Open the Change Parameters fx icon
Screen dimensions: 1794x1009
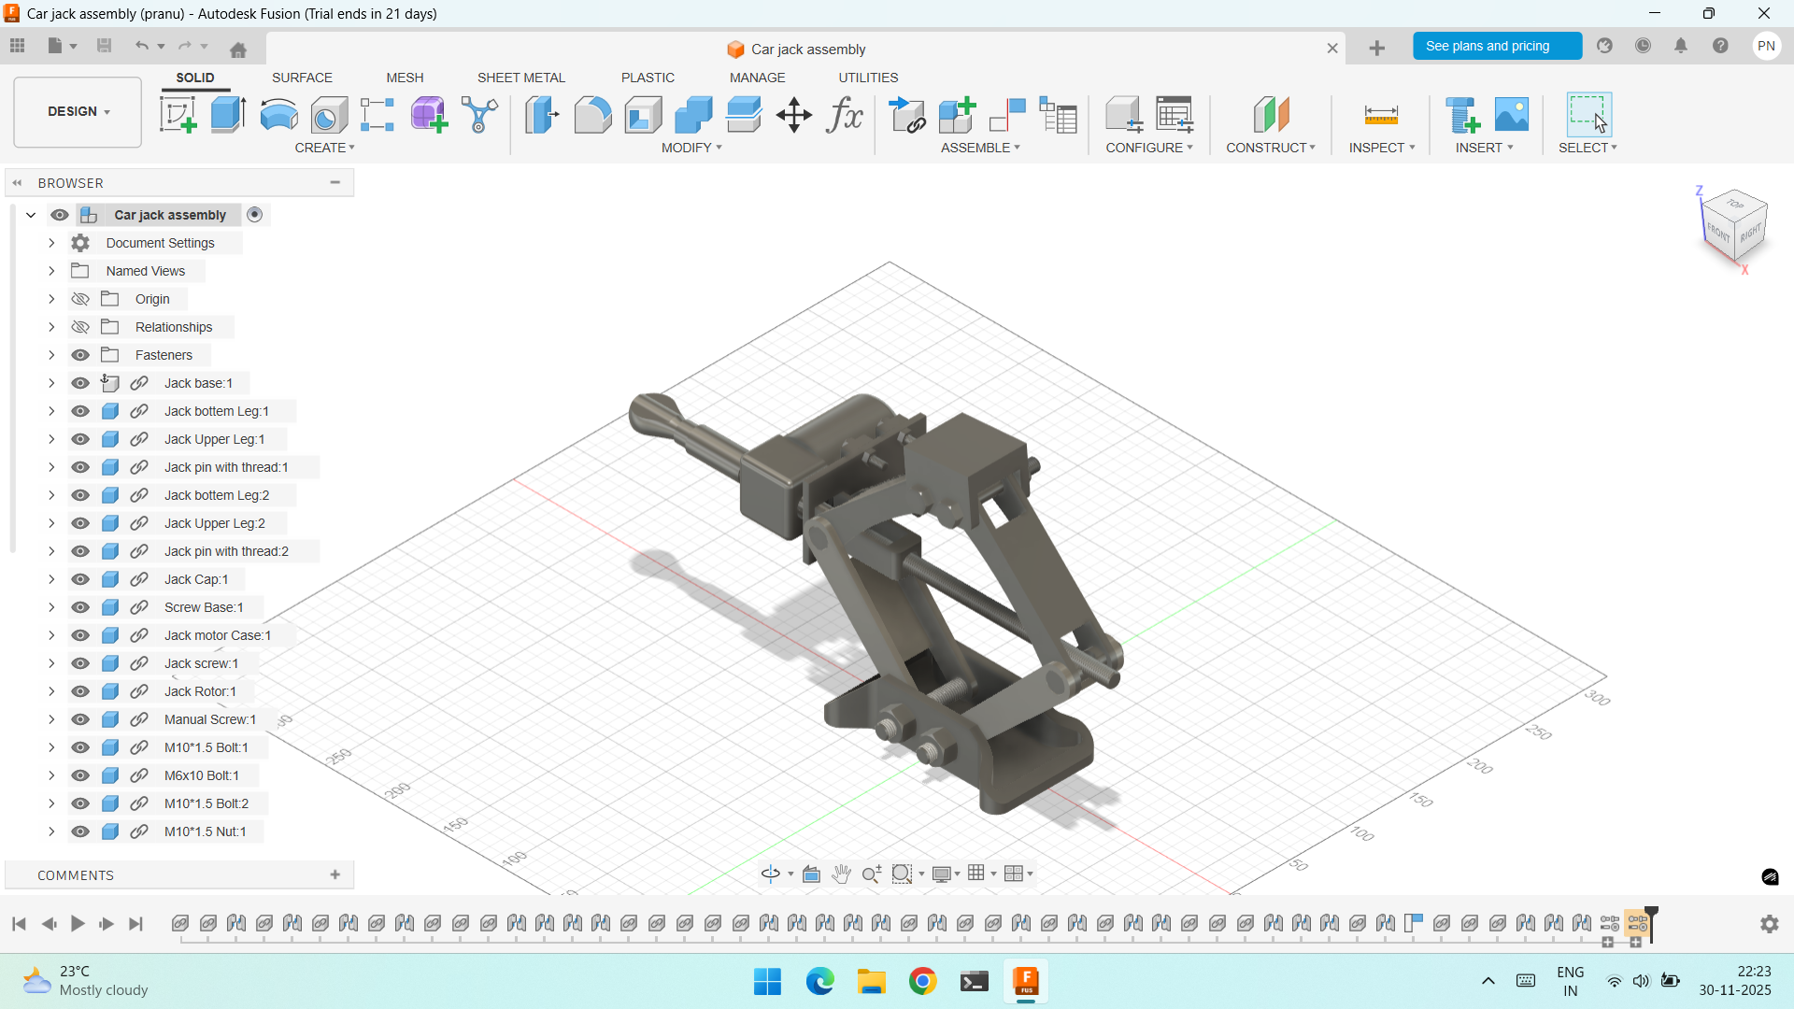[845, 115]
